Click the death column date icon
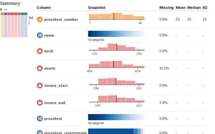Screen dimensions: 215x134 tap(40, 68)
